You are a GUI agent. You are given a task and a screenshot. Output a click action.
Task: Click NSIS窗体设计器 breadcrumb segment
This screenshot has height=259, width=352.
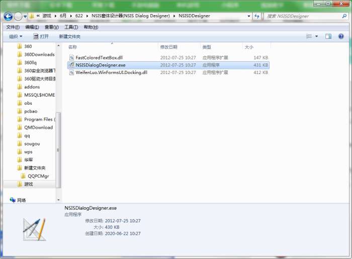tap(130, 16)
